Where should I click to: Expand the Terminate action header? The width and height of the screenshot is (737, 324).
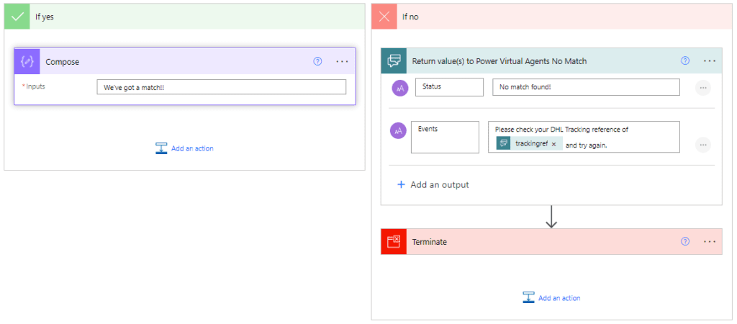click(x=540, y=242)
